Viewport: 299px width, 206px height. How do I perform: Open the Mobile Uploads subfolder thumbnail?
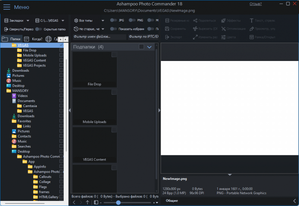pos(94,107)
